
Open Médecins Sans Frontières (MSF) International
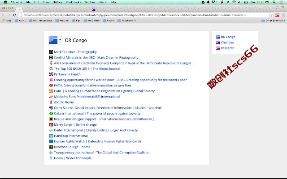click(87, 97)
